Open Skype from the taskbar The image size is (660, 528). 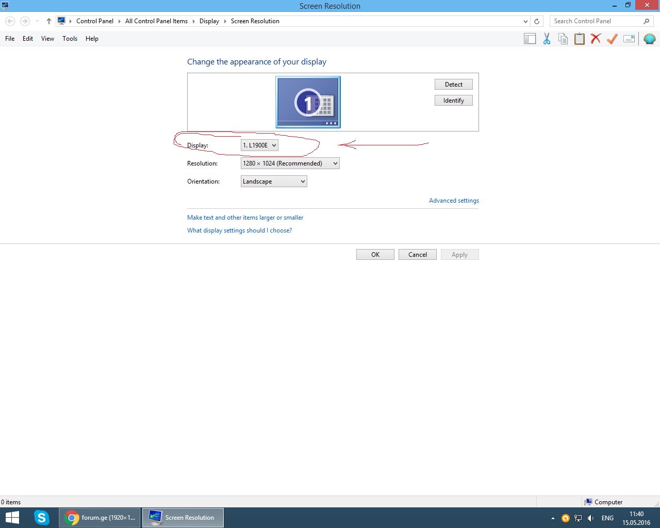click(x=41, y=517)
